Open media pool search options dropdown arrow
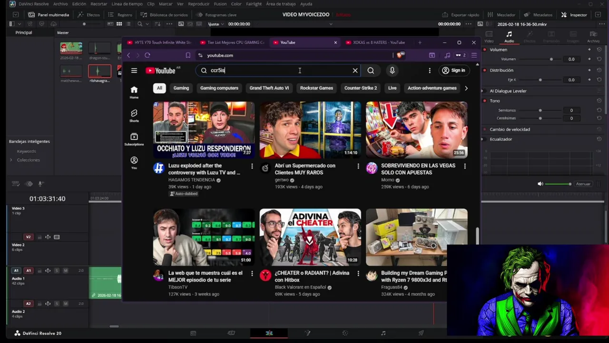The image size is (609, 343). click(x=146, y=24)
